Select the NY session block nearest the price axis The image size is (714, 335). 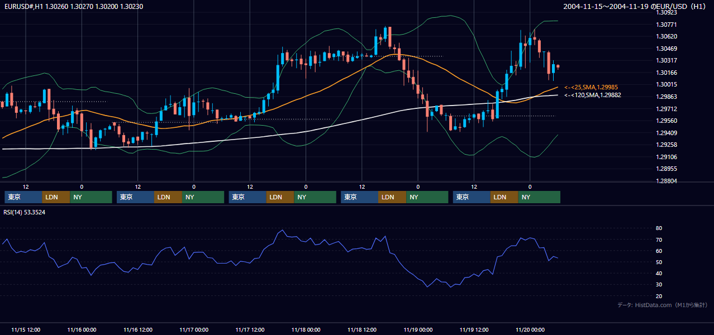[539, 197]
